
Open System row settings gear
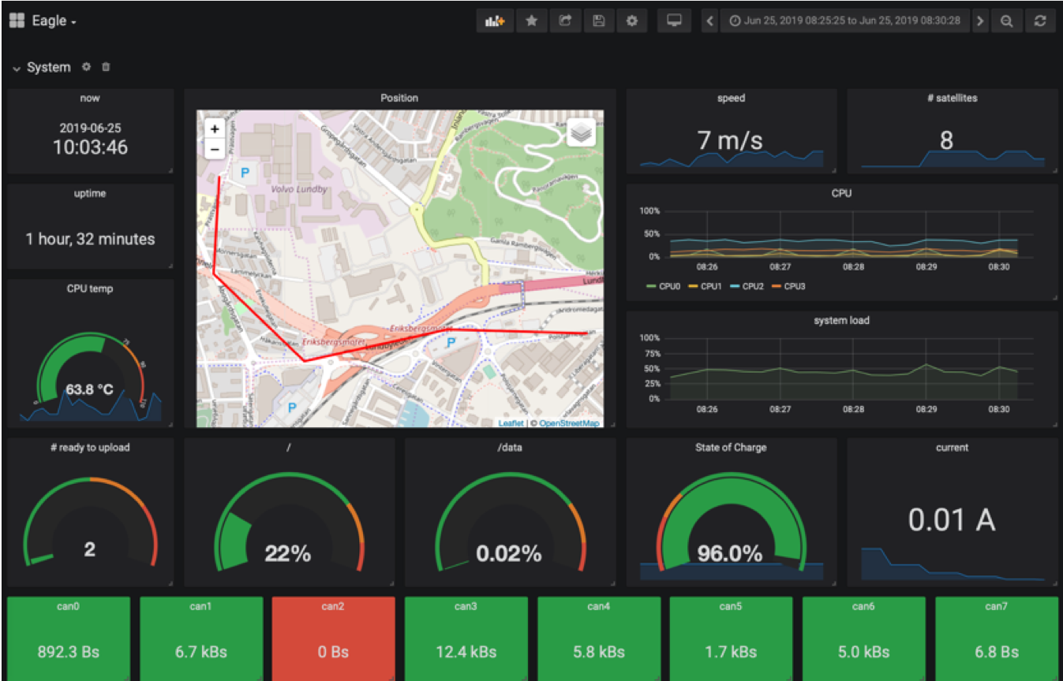tap(87, 67)
